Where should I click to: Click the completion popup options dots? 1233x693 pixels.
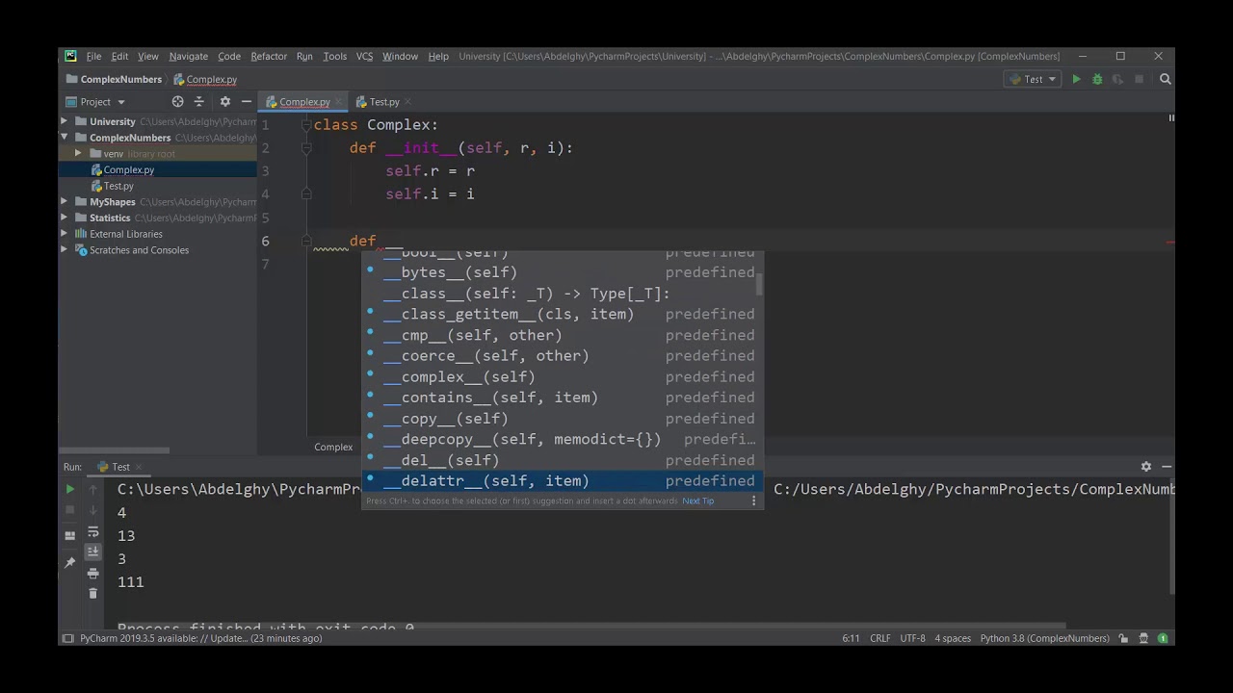click(x=754, y=500)
